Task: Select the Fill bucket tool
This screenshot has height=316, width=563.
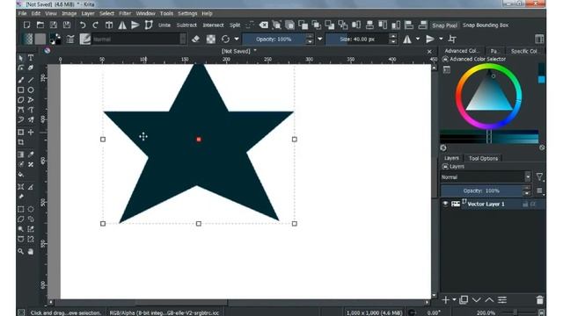Action: pos(21,175)
